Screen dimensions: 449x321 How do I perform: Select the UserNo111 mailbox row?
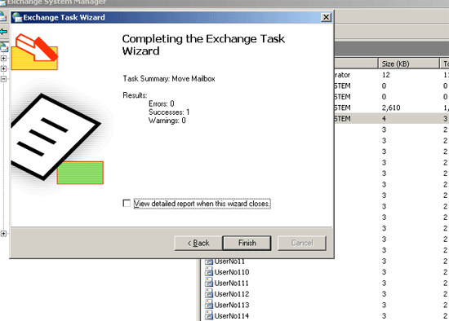click(325, 283)
